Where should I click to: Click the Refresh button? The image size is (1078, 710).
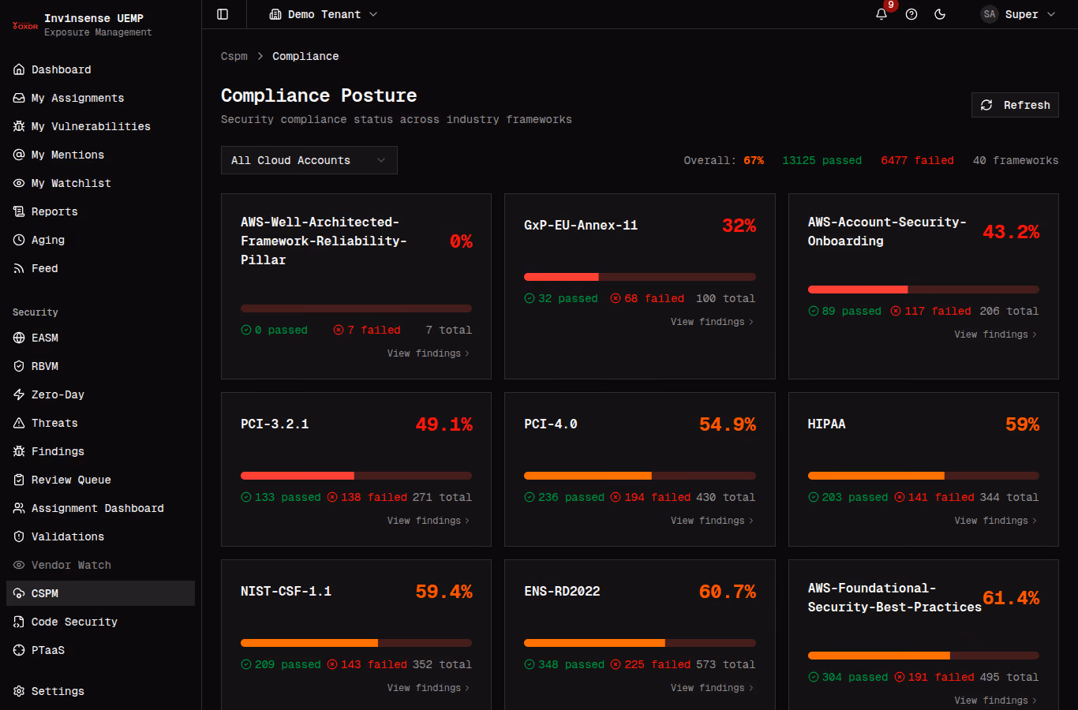1015,105
